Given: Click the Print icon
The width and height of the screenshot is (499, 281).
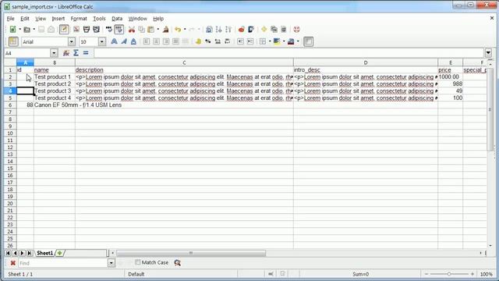Looking at the screenshot, I should (x=87, y=30).
